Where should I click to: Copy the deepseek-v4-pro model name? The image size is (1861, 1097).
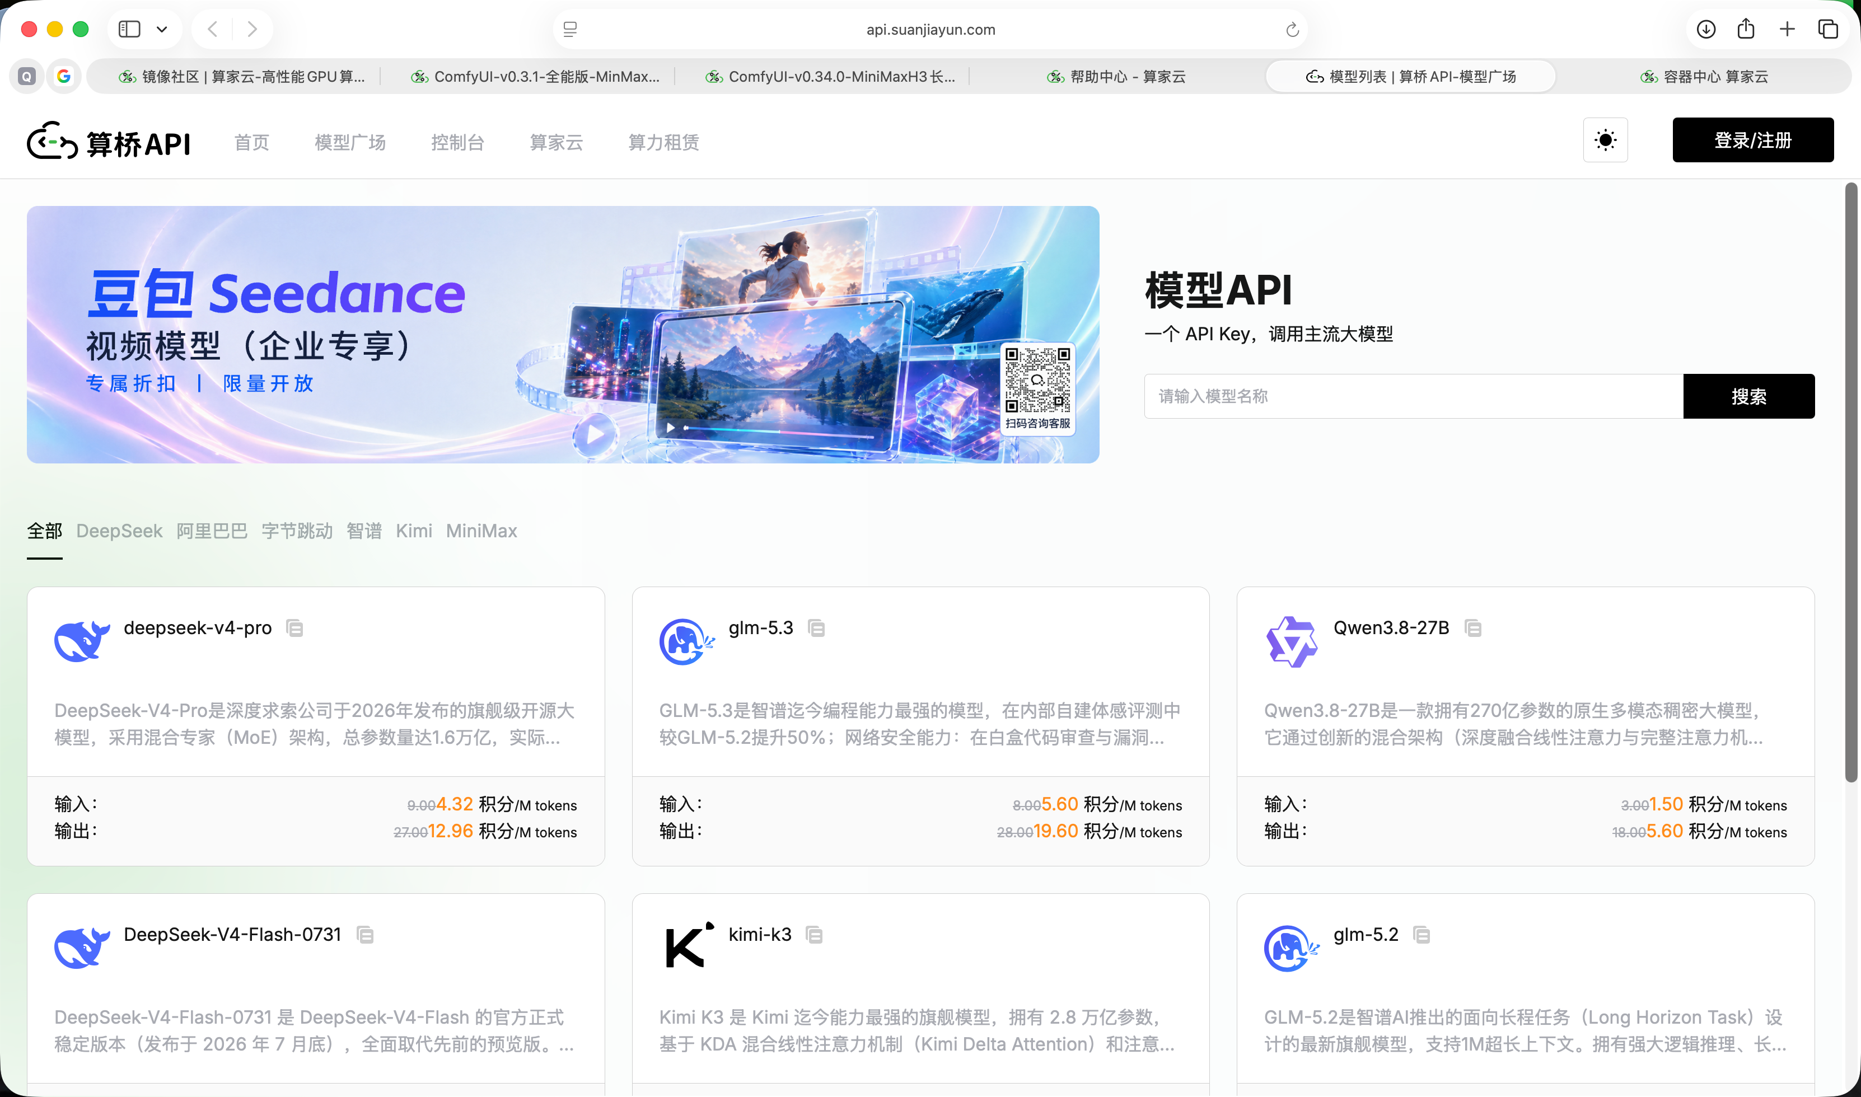[x=295, y=629]
